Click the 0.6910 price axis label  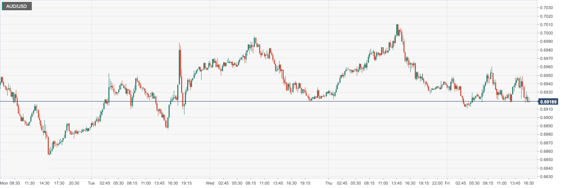tap(547, 109)
